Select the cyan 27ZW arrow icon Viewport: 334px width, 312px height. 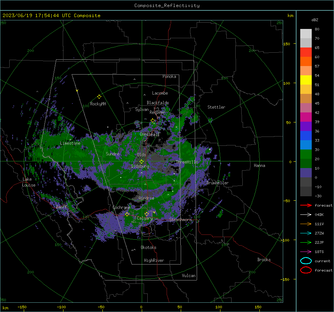306,233
